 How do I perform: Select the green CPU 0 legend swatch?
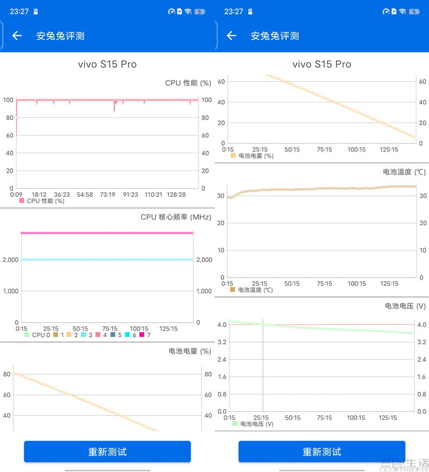[x=27, y=335]
